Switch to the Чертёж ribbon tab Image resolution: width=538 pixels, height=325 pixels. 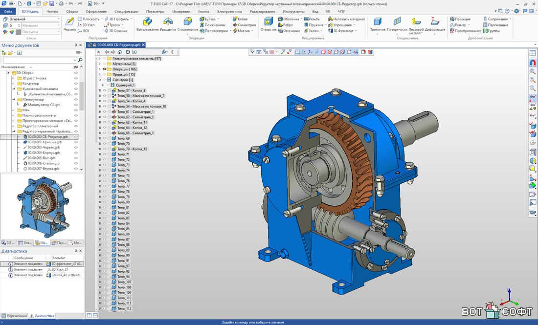coord(52,11)
